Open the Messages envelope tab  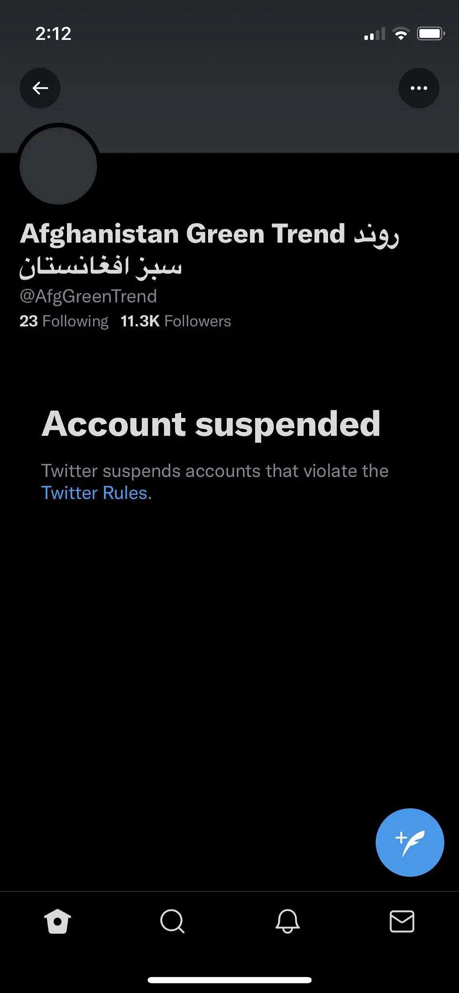[402, 921]
